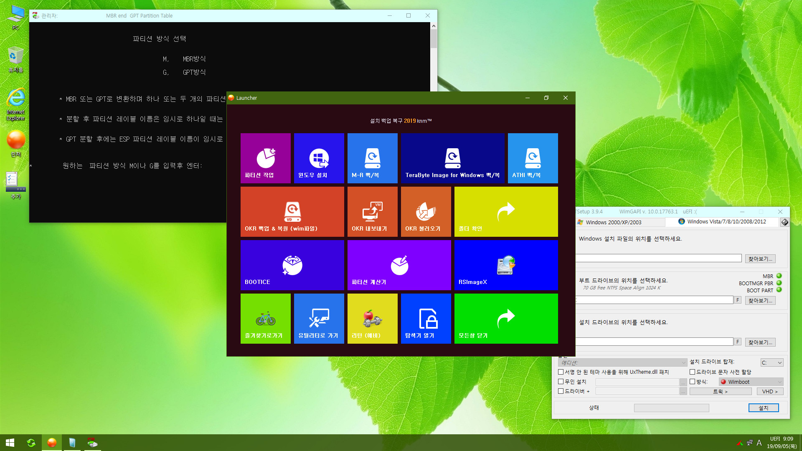This screenshot has width=802, height=451.
Task: Open the PC desktop icon
Action: coord(16,17)
